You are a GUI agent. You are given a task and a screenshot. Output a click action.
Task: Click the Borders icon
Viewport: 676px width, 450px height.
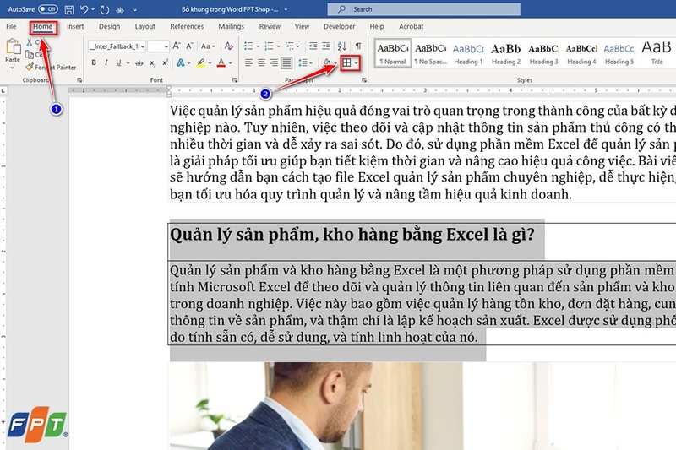pos(346,62)
